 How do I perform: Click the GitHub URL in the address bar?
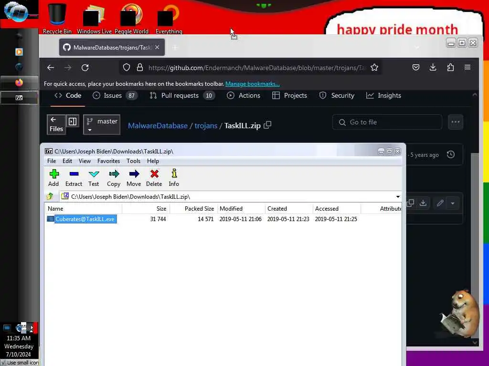(x=256, y=68)
